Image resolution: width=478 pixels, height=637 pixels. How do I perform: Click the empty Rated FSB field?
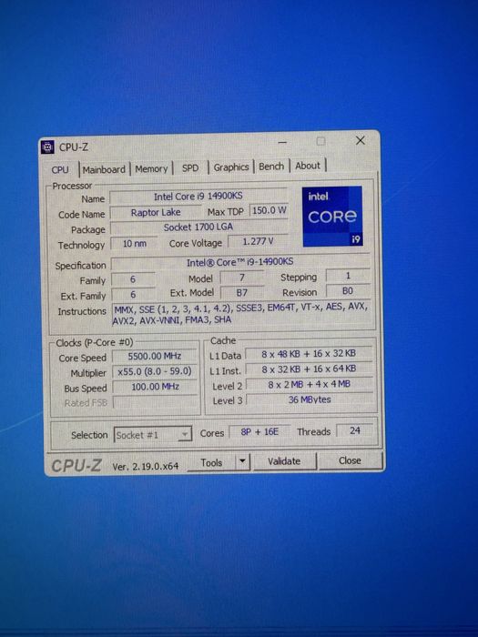pyautogui.click(x=156, y=402)
